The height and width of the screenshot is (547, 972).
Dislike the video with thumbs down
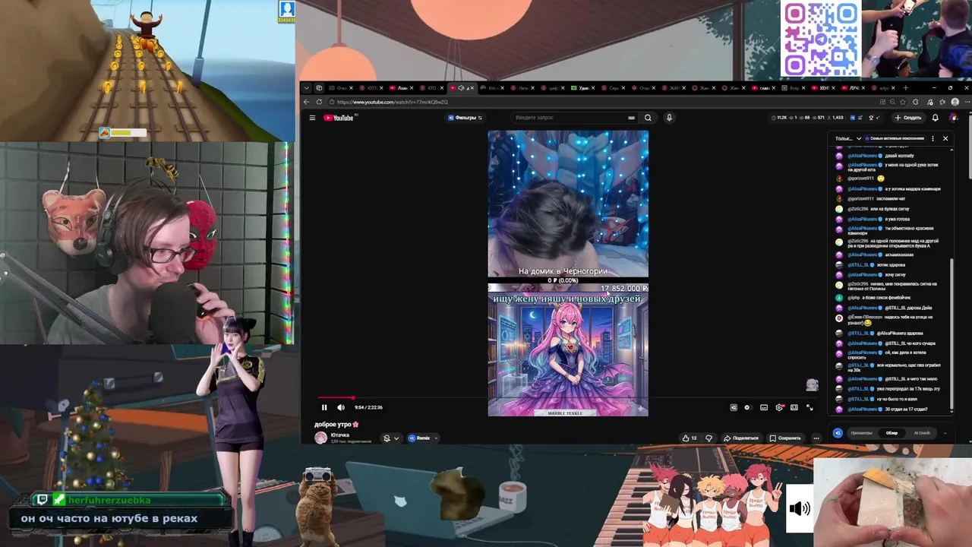pos(709,438)
